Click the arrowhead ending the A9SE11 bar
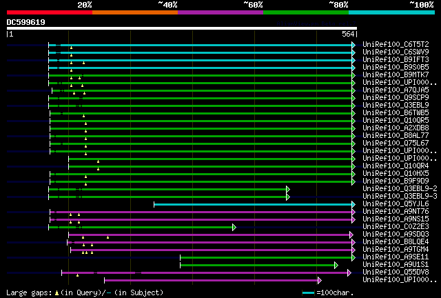This screenshot has width=441, height=298. (x=353, y=258)
